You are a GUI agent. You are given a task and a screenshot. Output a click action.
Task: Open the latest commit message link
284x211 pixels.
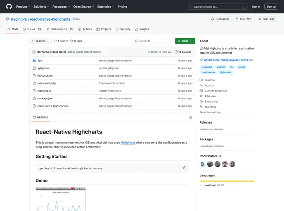84,52
